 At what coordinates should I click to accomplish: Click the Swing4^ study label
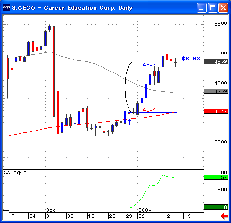click(15, 172)
